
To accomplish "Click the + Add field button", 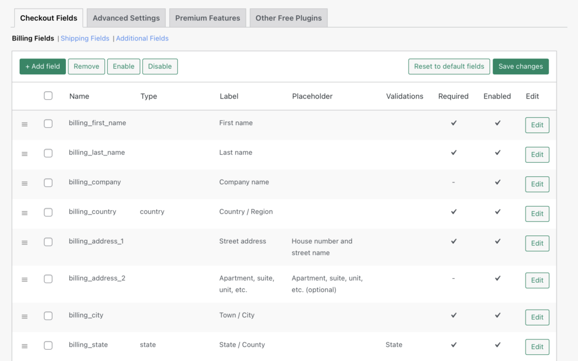I will tap(43, 66).
